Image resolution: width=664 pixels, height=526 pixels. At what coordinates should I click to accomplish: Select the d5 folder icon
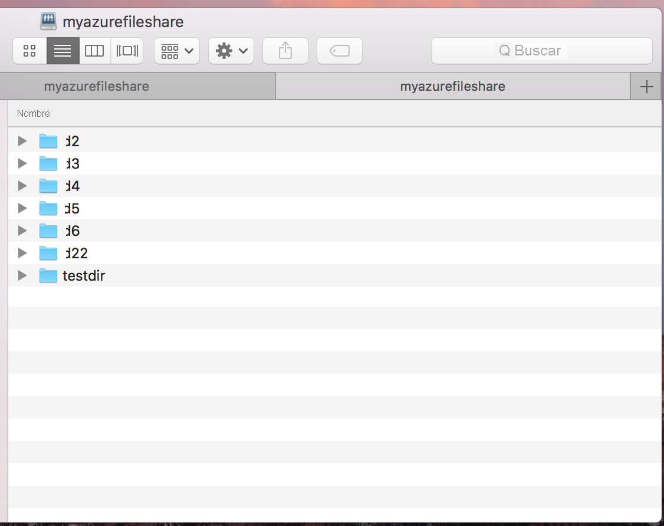[48, 208]
